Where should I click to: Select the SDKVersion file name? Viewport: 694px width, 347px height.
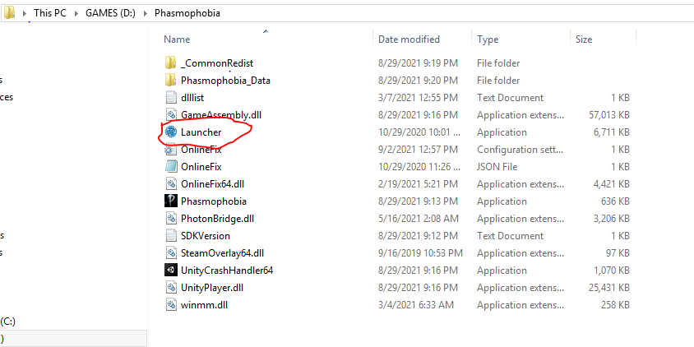(206, 236)
